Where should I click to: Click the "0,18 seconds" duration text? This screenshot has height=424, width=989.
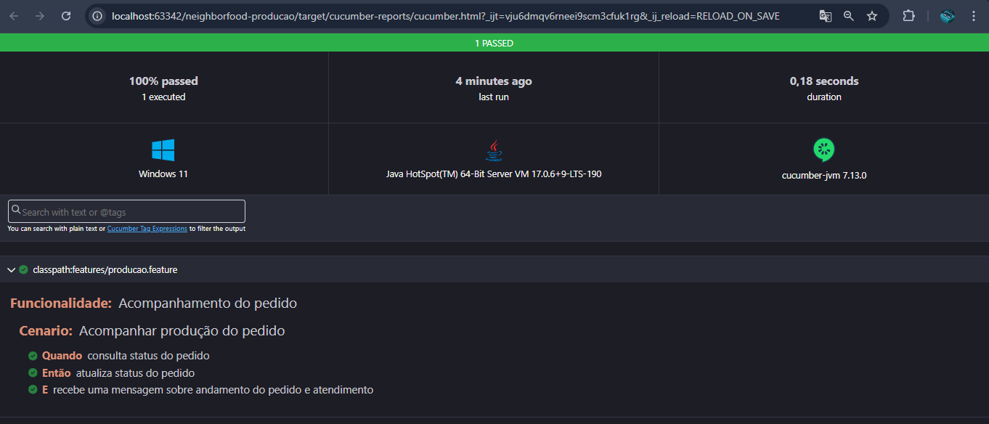824,81
